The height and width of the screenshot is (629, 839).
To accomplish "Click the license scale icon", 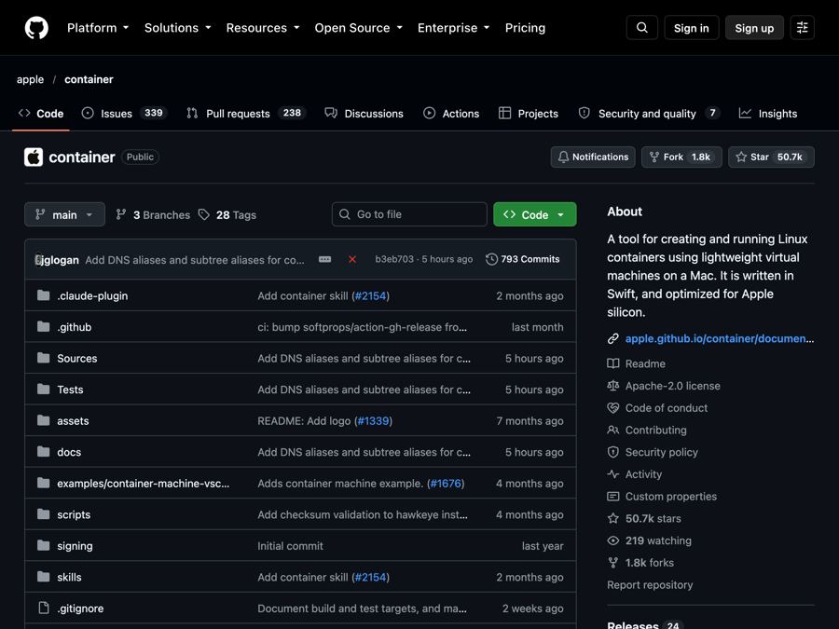I will tap(612, 386).
